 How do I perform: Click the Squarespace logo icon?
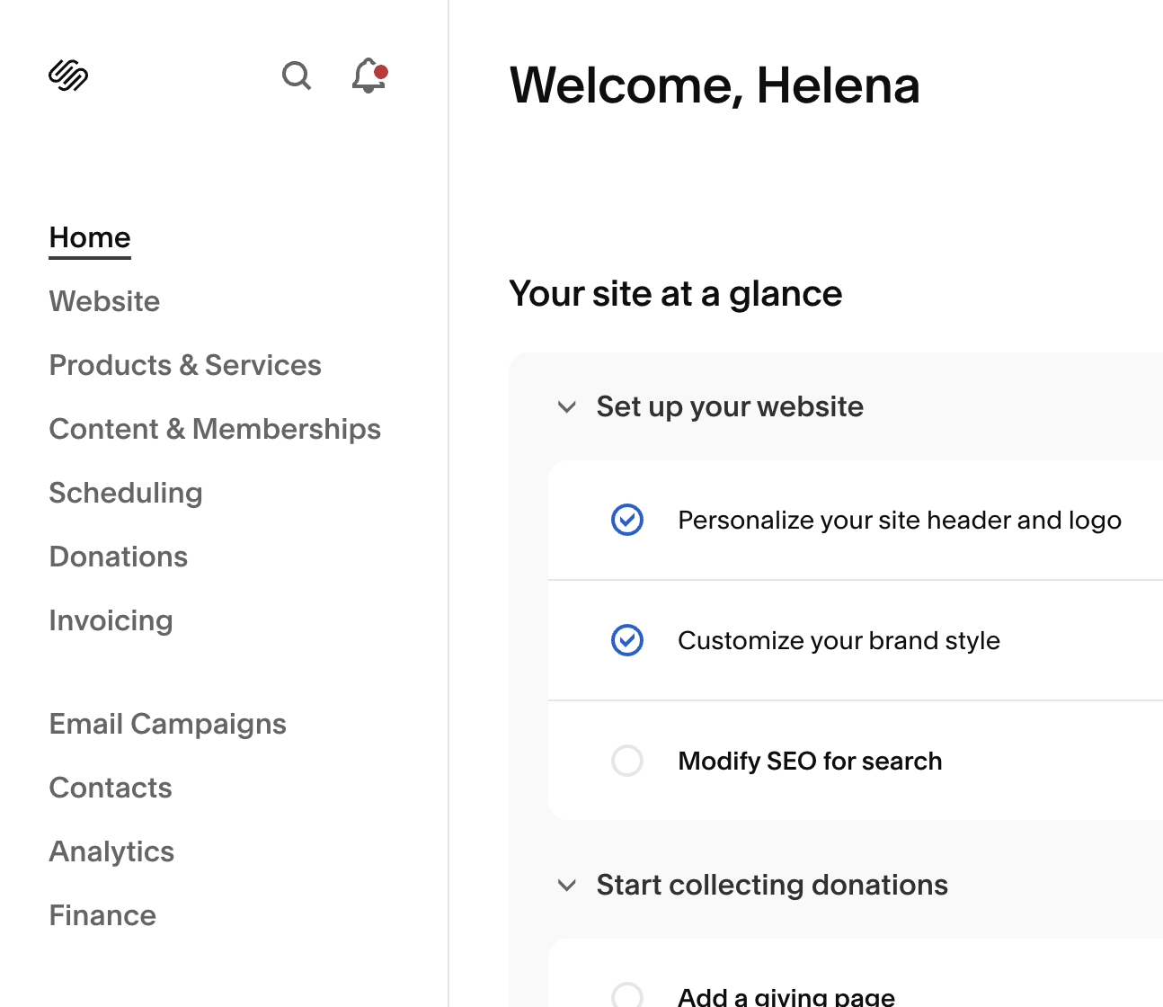[68, 76]
